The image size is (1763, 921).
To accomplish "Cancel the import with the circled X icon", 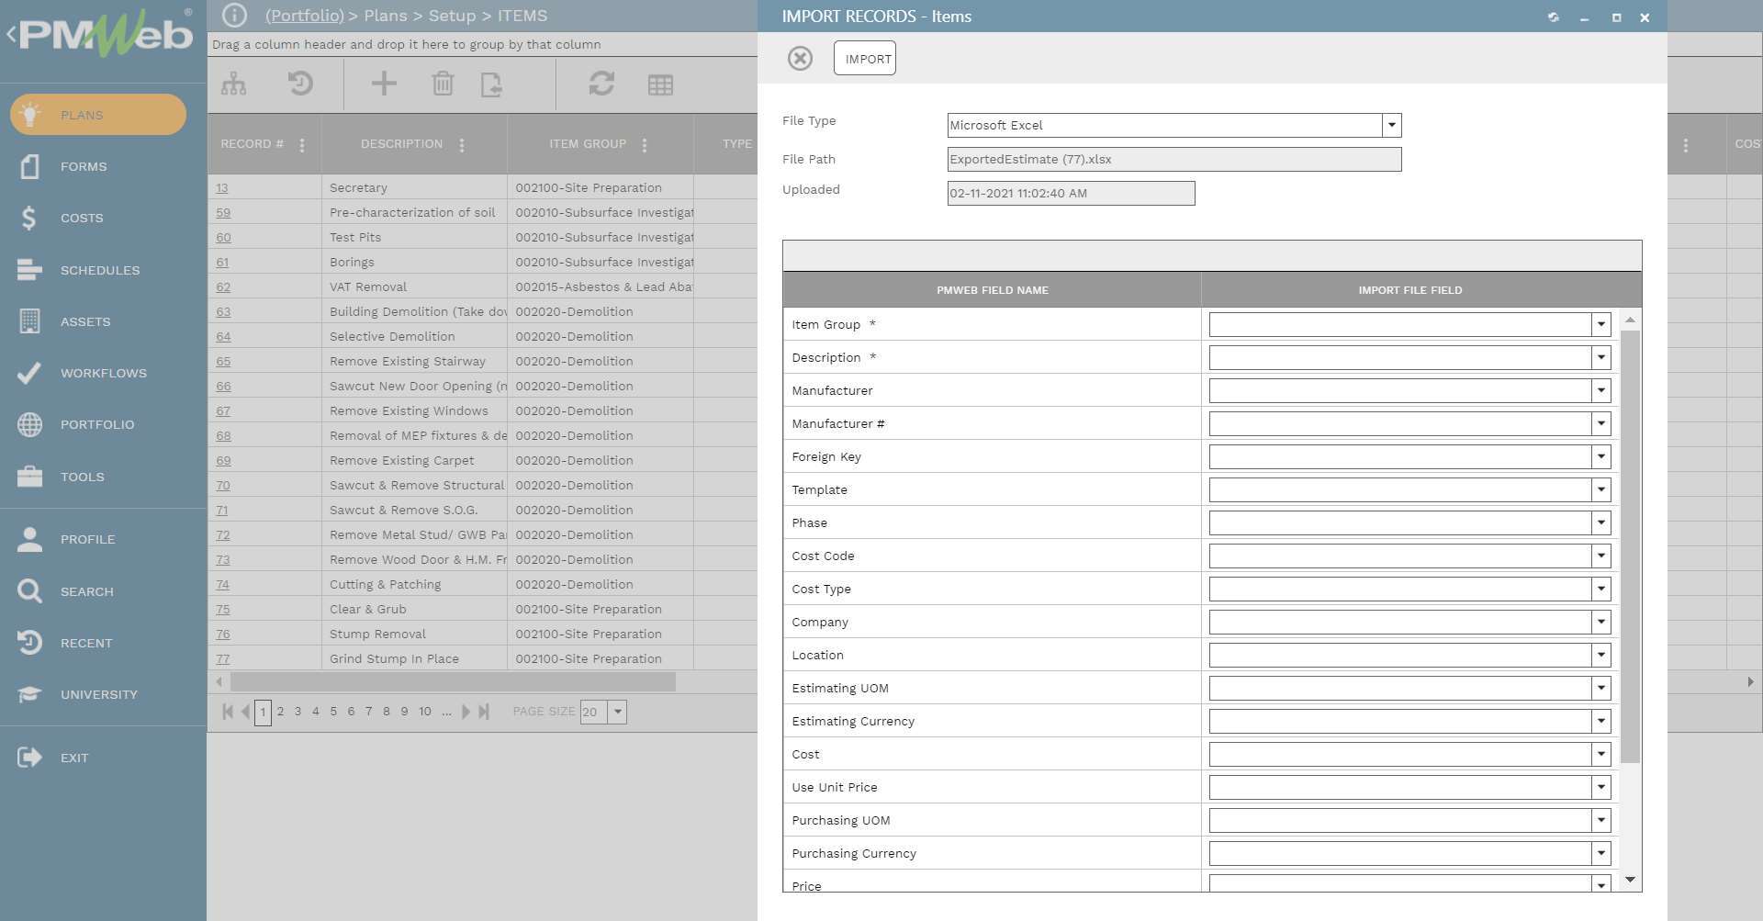I will point(800,58).
